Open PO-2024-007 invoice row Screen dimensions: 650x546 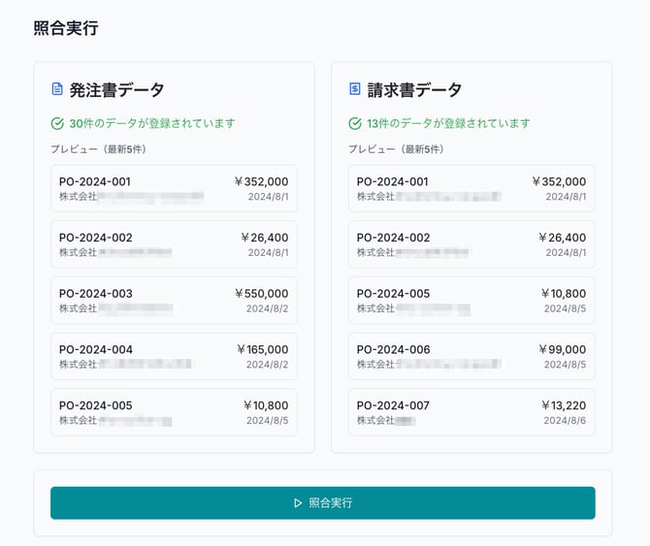click(x=471, y=412)
